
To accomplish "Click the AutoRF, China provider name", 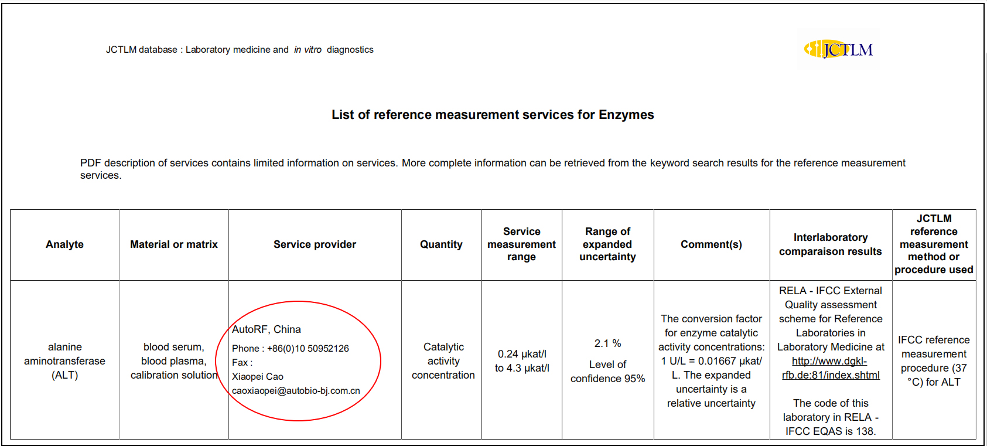I will click(x=267, y=329).
